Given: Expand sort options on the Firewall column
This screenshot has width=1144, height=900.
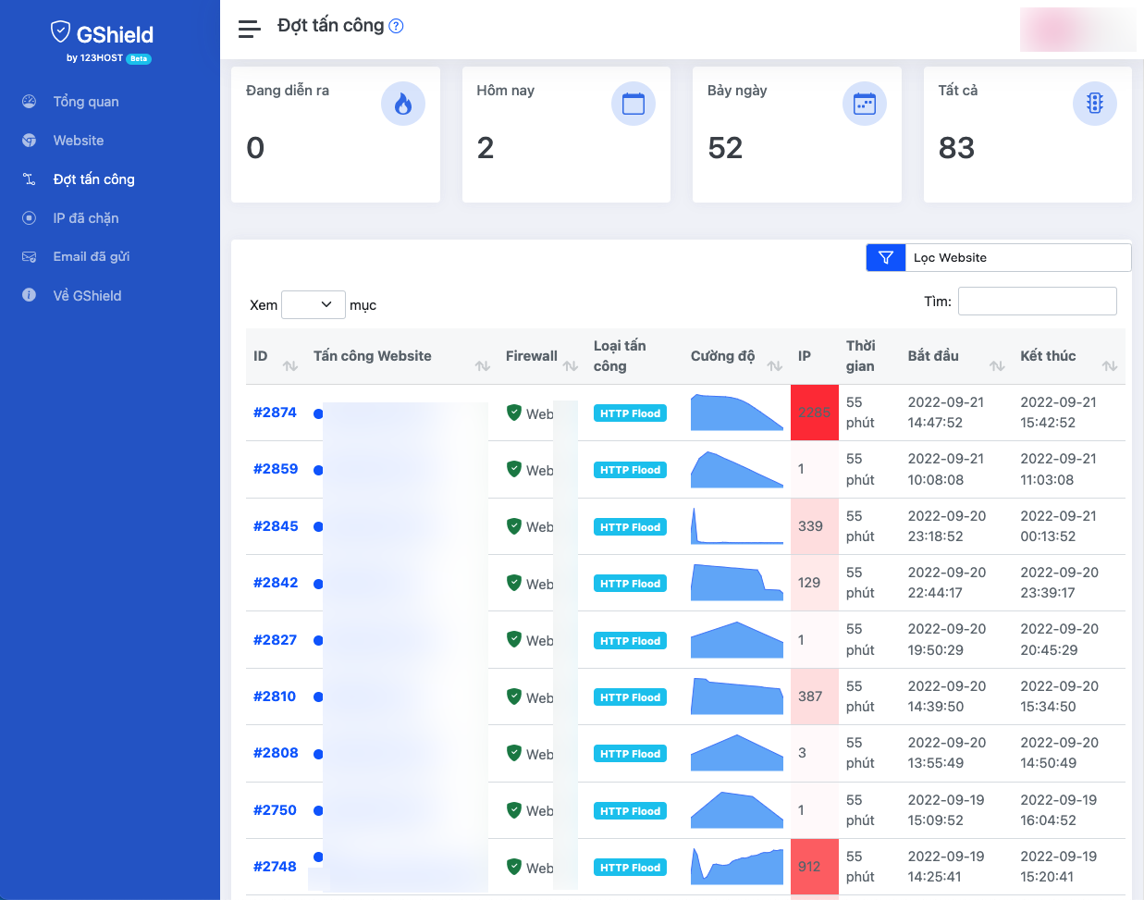Looking at the screenshot, I should pos(569,365).
